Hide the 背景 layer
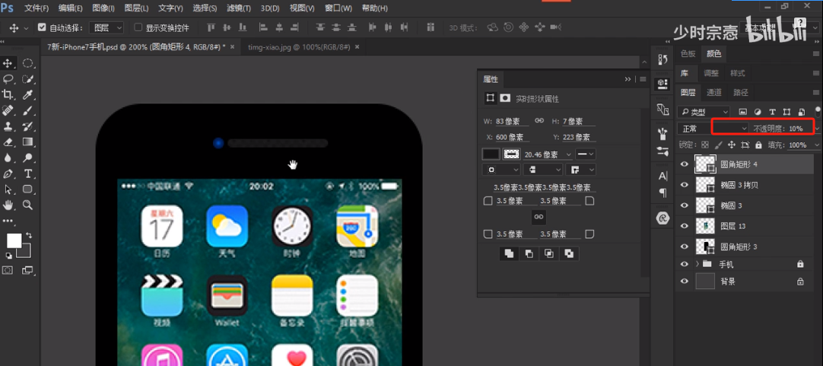The width and height of the screenshot is (823, 366). [684, 282]
